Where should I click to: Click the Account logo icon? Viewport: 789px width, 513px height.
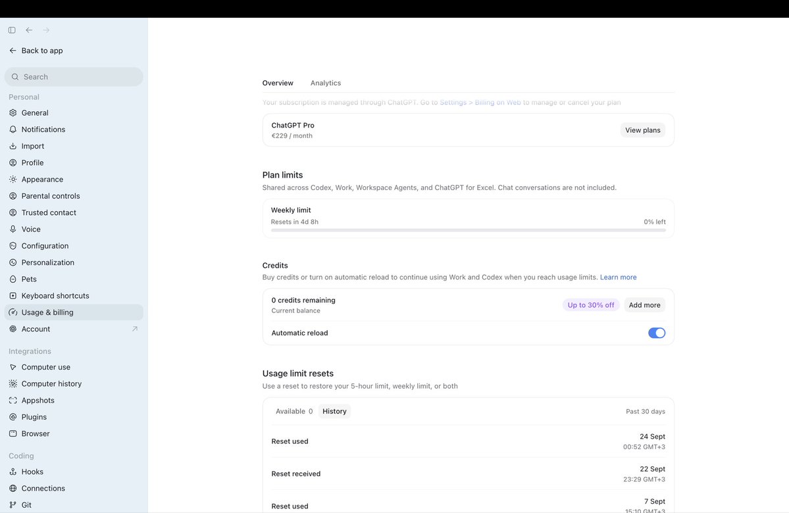pyautogui.click(x=13, y=329)
